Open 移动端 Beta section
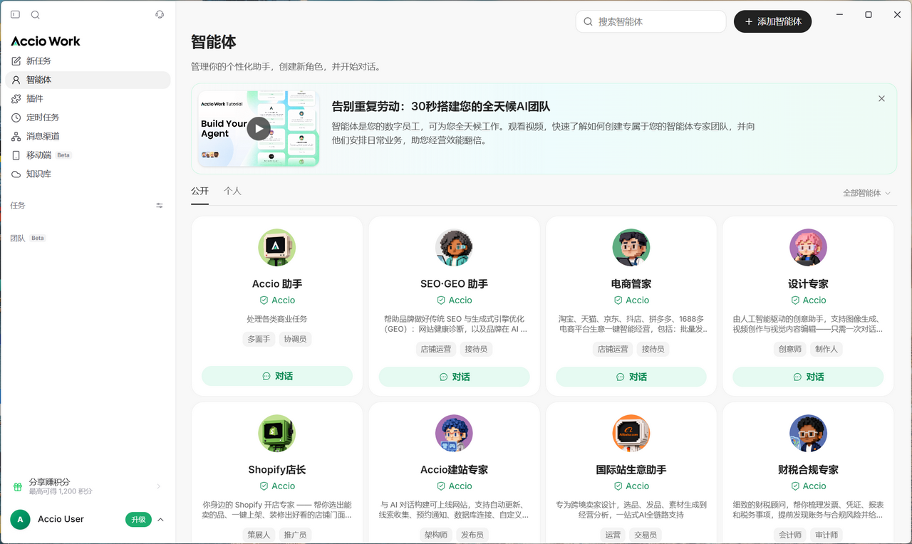The image size is (912, 544). coord(88,155)
